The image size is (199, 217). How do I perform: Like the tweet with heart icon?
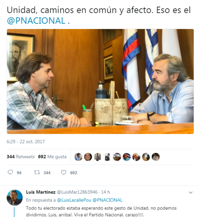point(64,173)
